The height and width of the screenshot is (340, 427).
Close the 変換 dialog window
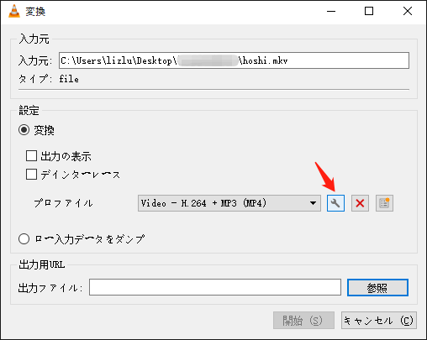click(408, 11)
